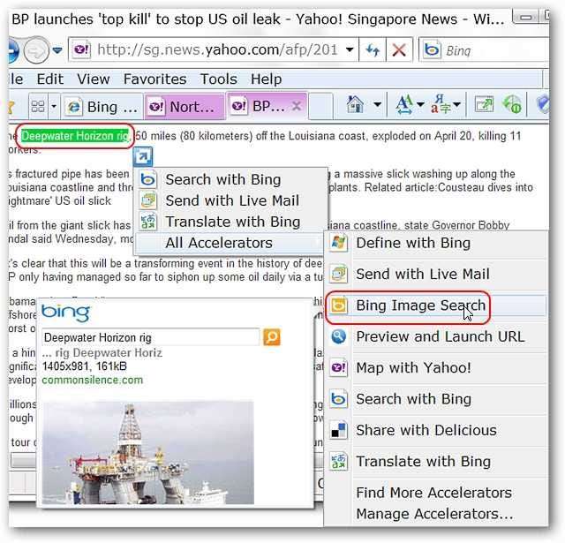
Task: Click the Live Mail icon in small popup
Action: [148, 200]
